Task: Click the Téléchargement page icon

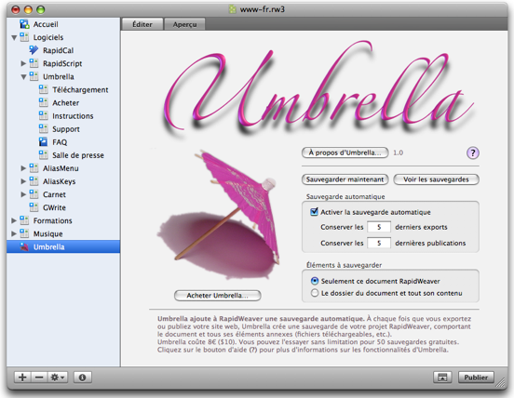Action: click(x=44, y=89)
